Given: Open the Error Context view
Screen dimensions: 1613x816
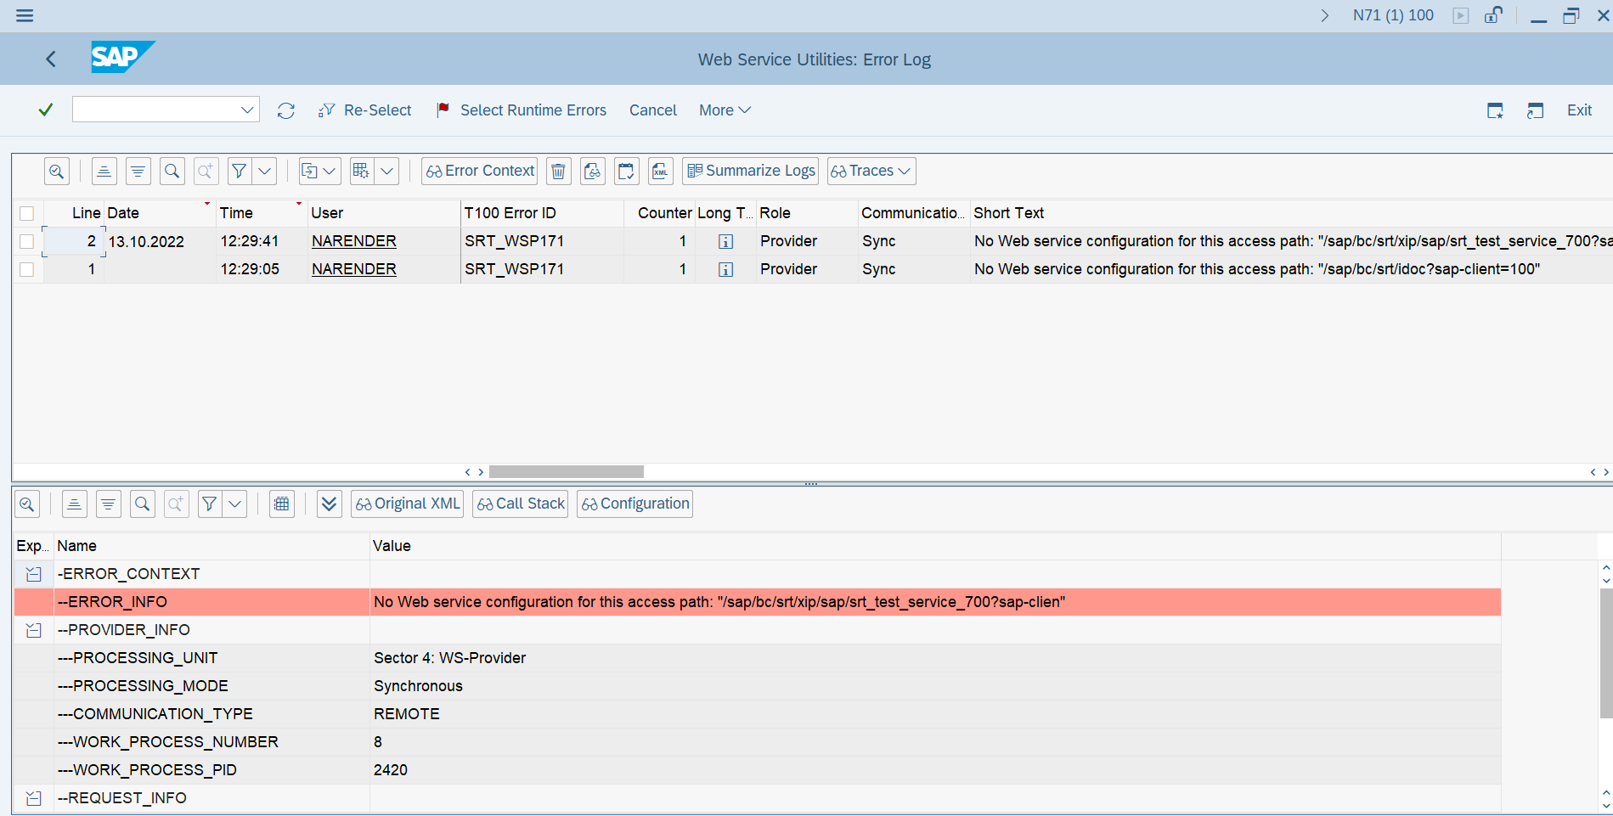Looking at the screenshot, I should pyautogui.click(x=478, y=171).
